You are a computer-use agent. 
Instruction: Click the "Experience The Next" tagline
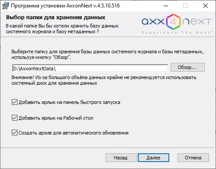tap(177, 32)
